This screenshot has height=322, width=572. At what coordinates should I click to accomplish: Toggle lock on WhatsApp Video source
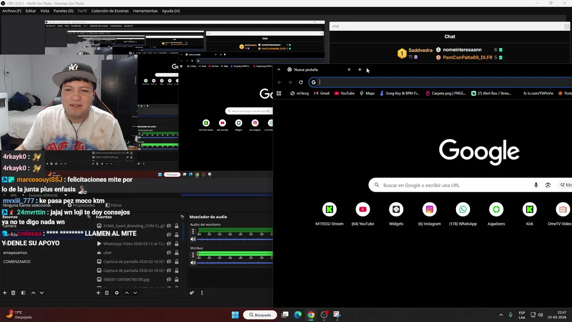(x=177, y=244)
